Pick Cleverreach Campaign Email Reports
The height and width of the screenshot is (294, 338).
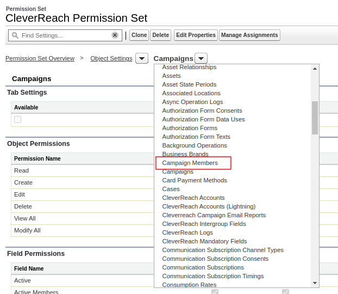click(x=214, y=215)
